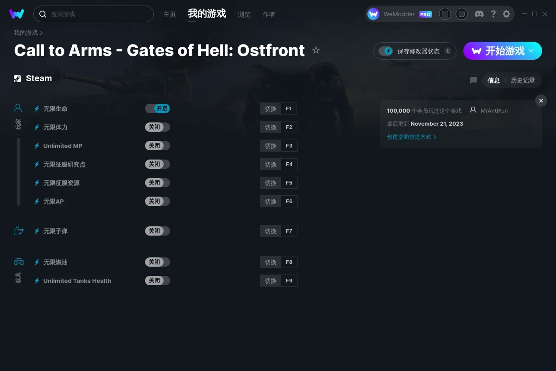
Task: Click the comments speech bubble icon
Action: tap(474, 80)
